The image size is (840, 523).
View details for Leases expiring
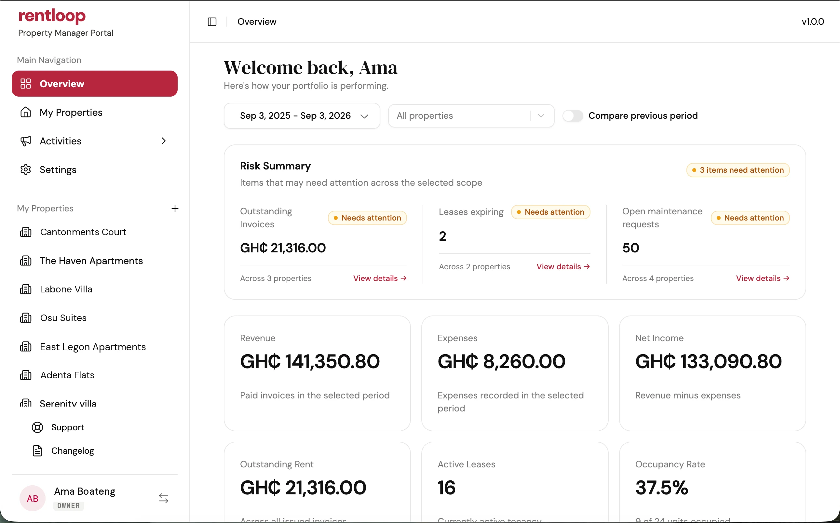(x=563, y=266)
